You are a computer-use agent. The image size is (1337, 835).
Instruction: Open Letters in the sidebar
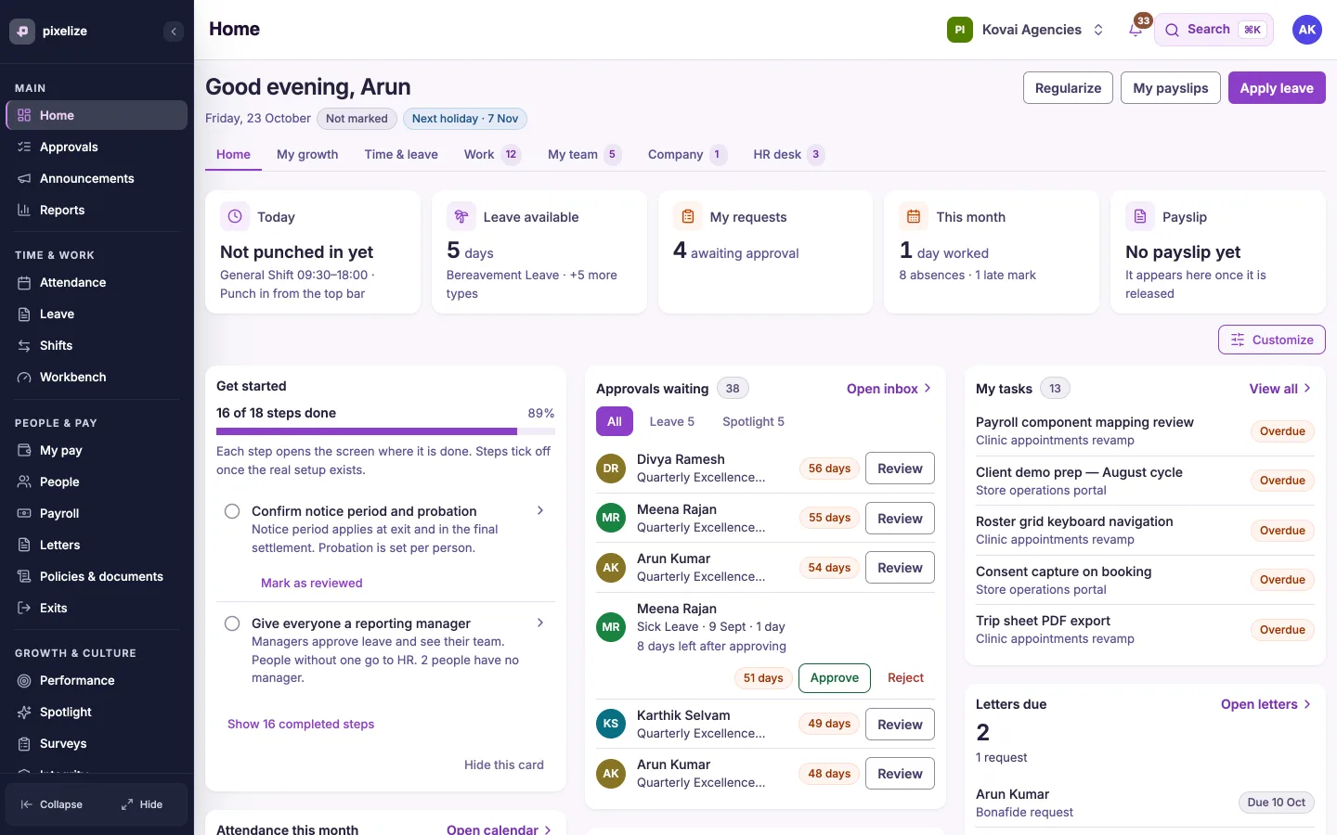(x=97, y=545)
